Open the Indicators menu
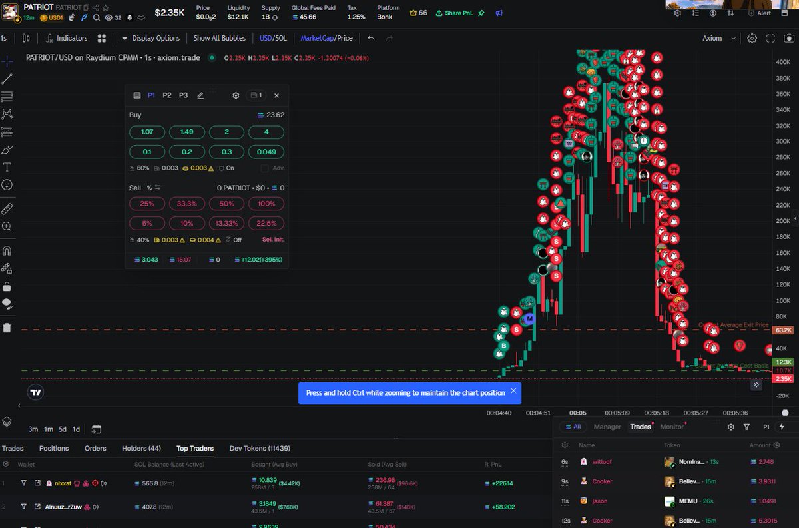This screenshot has height=528, width=799. (x=67, y=38)
